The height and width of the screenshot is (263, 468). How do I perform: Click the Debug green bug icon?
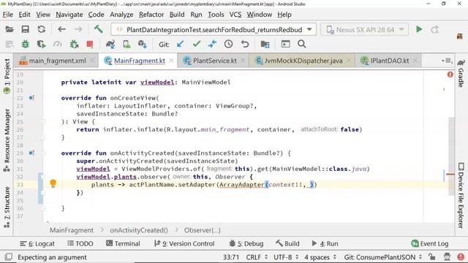pos(26,44)
